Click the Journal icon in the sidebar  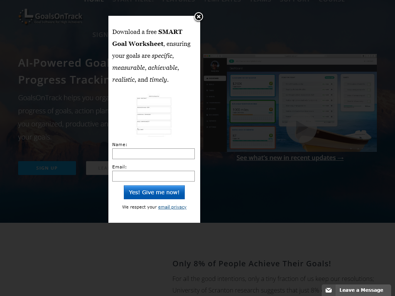pos(207,109)
